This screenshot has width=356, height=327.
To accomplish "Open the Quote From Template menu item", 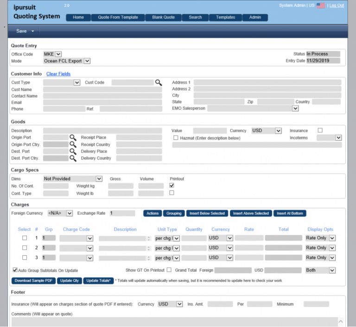I will [x=118, y=18].
